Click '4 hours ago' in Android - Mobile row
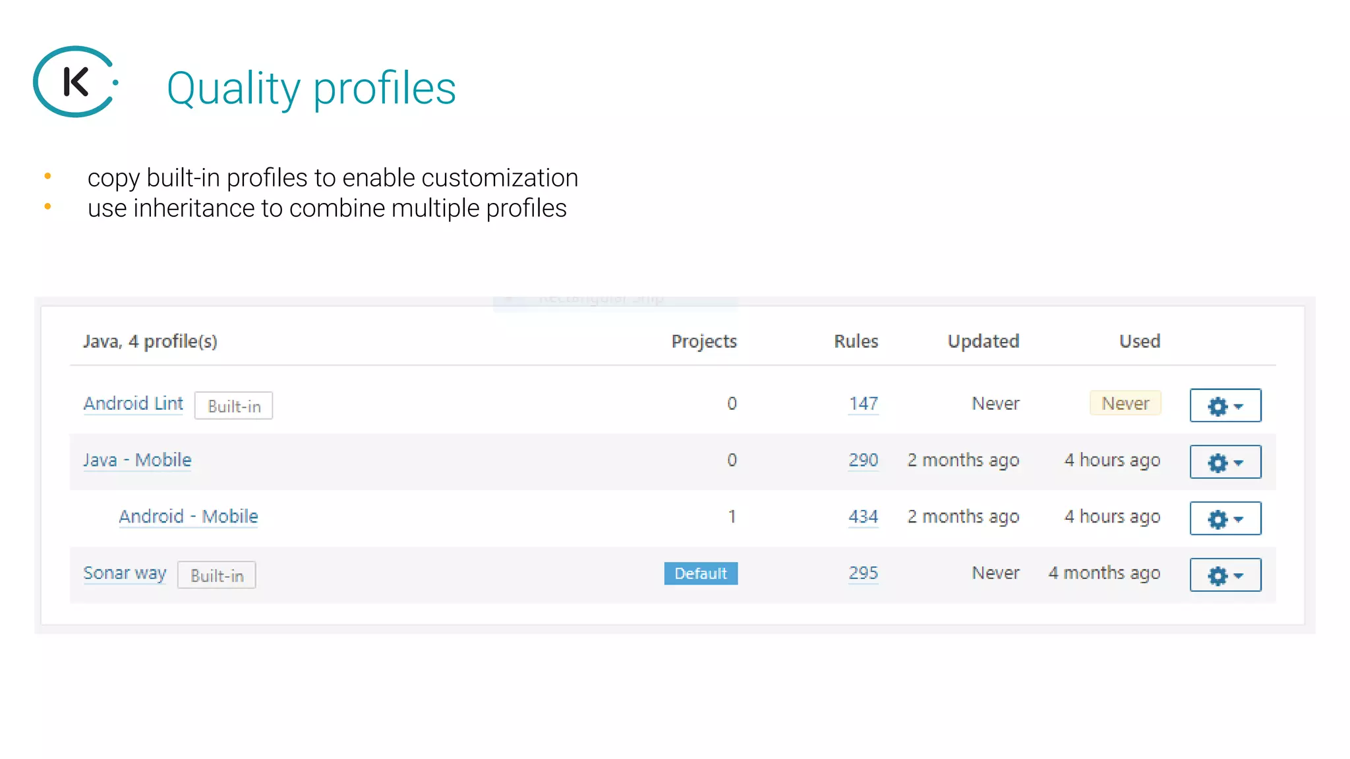The image size is (1350, 759). click(1113, 517)
